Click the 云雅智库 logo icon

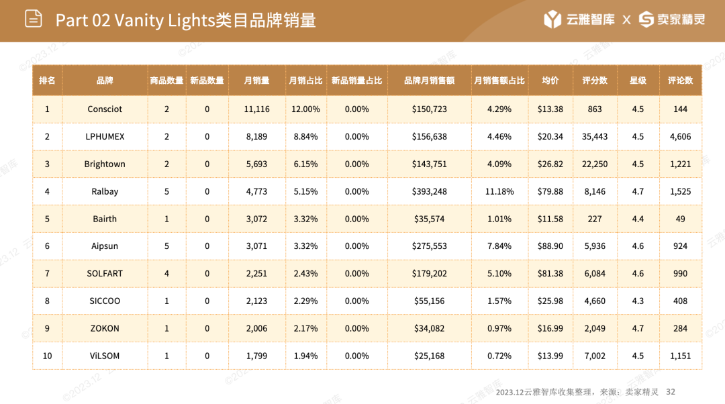coord(552,19)
